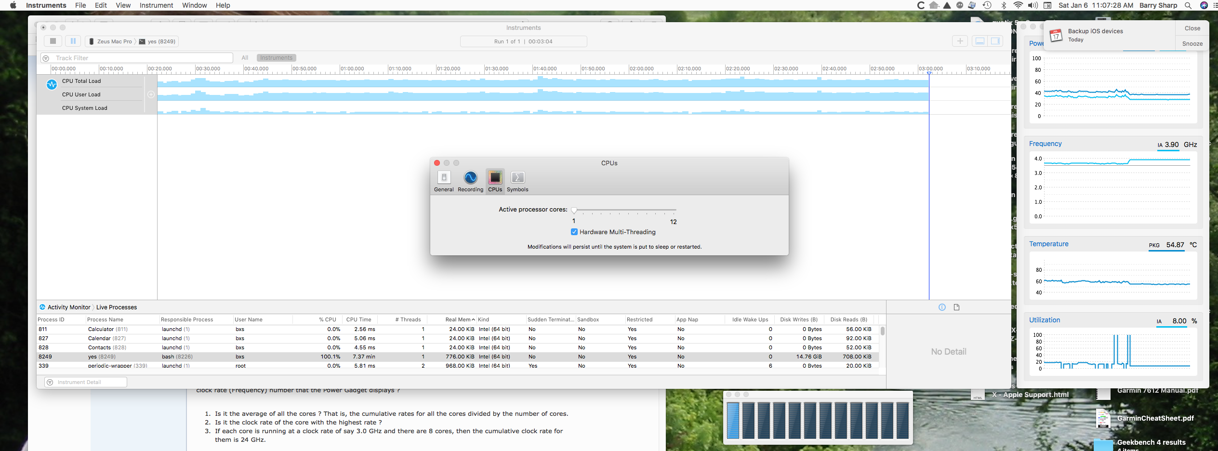Viewport: 1218px width, 451px height.
Task: Sort table by CPU Time column
Action: [359, 319]
